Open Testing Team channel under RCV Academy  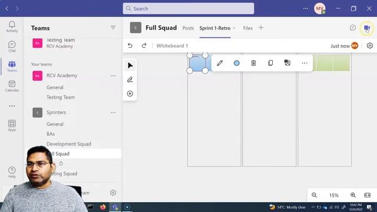61,97
